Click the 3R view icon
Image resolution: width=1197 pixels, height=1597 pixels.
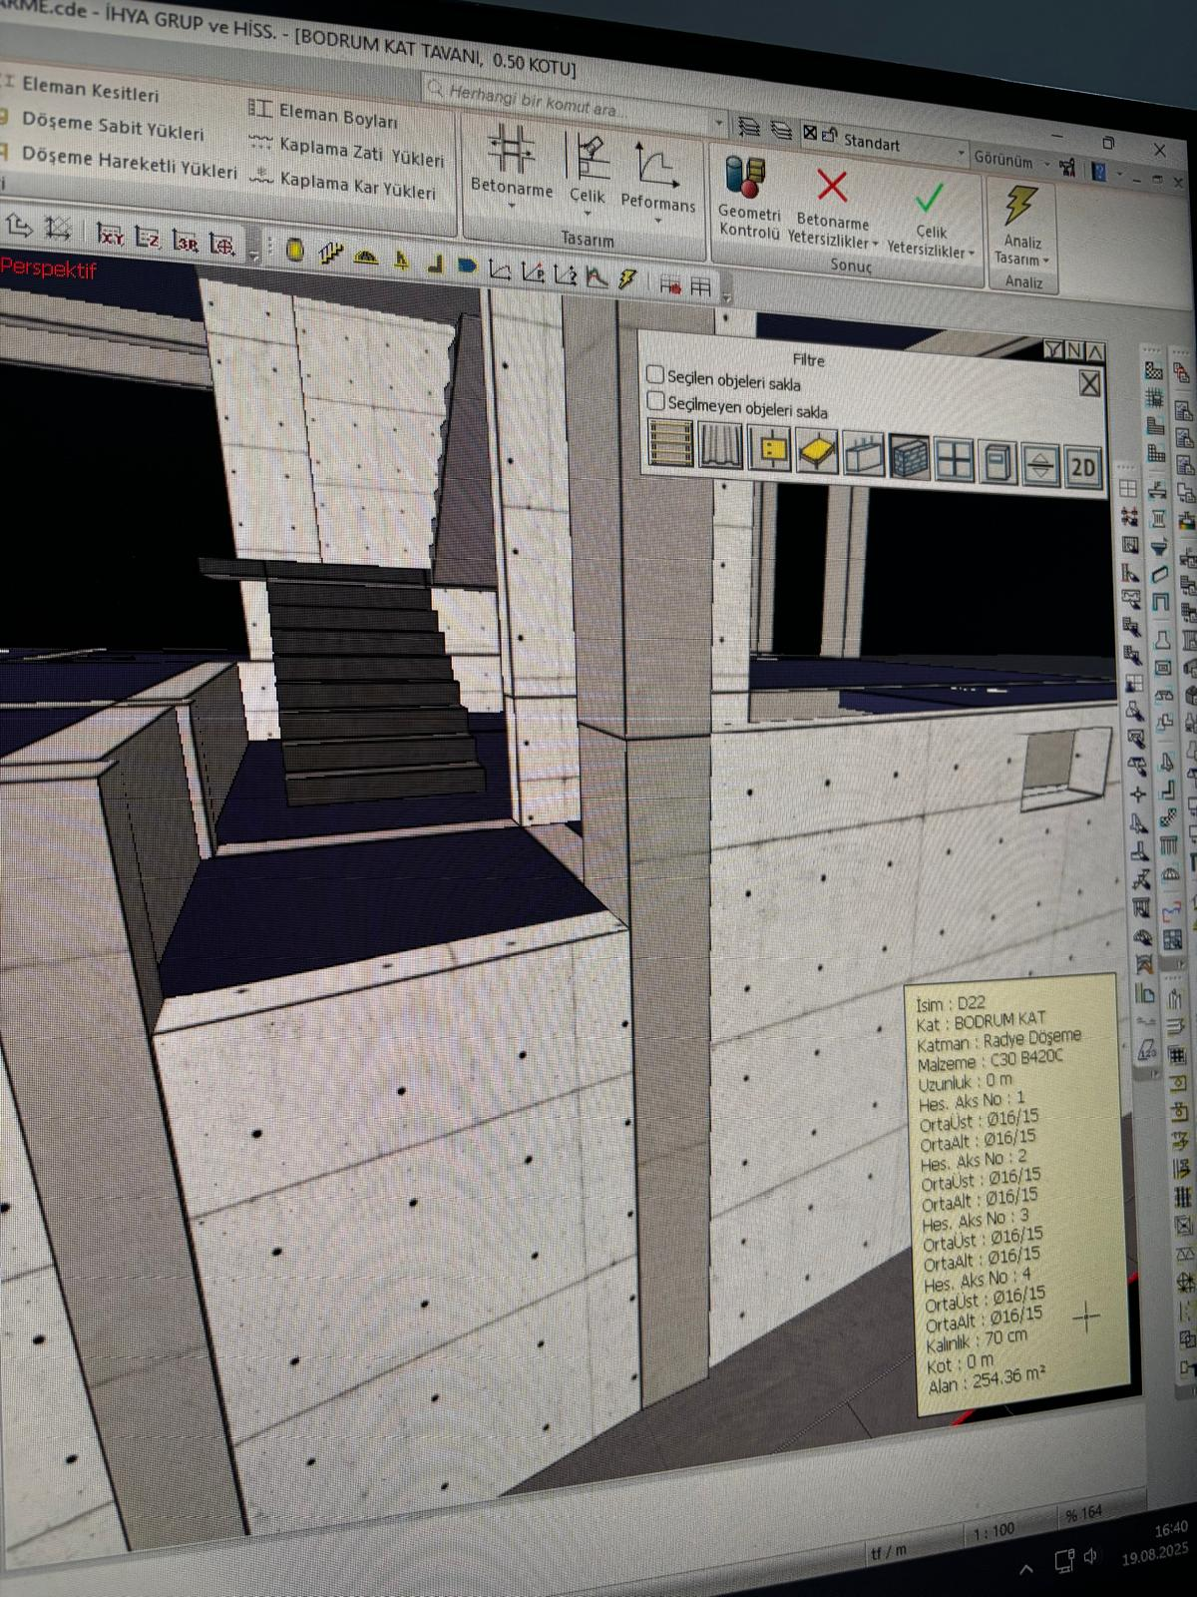pos(186,242)
